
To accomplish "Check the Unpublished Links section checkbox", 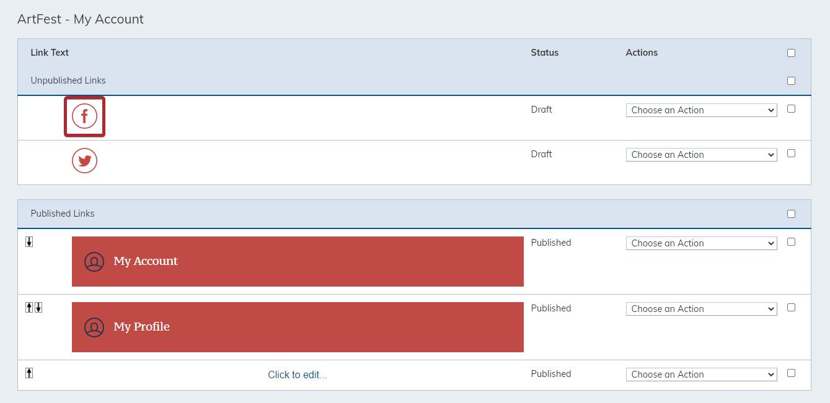I will point(791,80).
